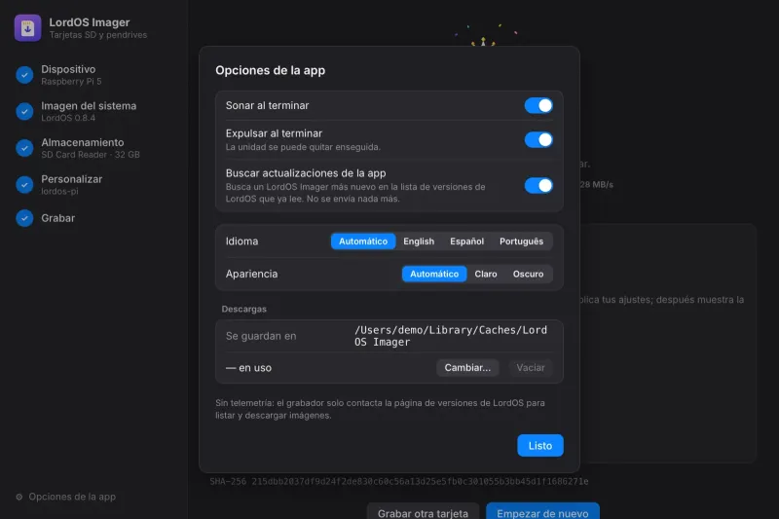Select Automático for Apariencia
Viewport: 779px width, 519px height.
[x=434, y=275]
